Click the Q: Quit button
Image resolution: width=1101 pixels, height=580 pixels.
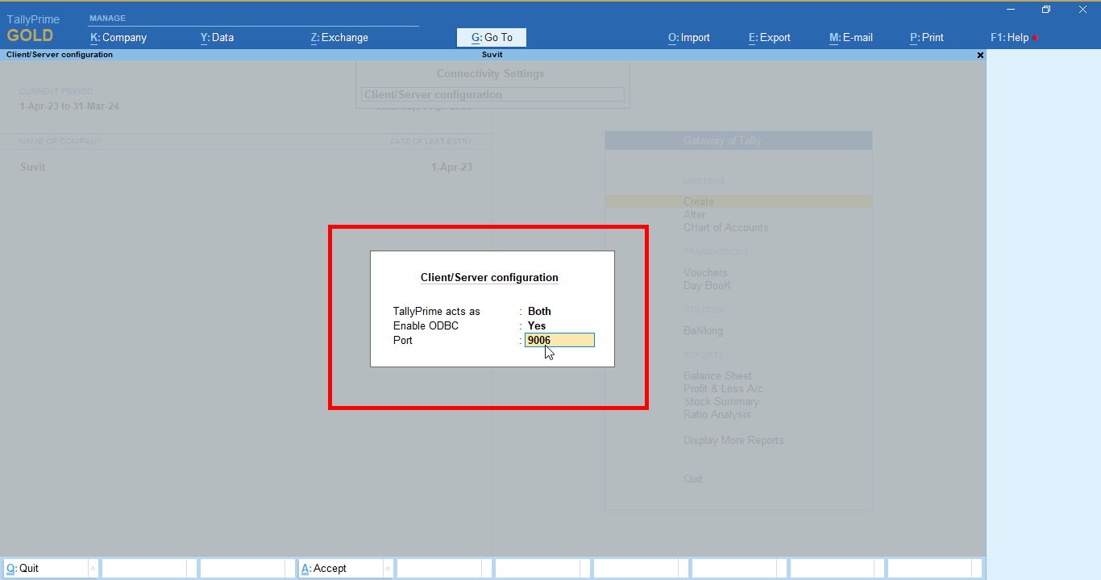click(x=46, y=568)
